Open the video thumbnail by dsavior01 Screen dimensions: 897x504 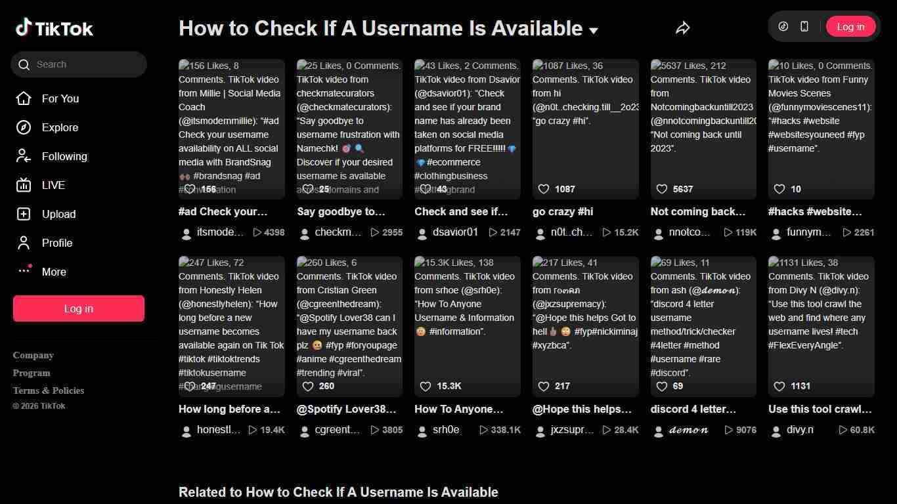coord(467,129)
